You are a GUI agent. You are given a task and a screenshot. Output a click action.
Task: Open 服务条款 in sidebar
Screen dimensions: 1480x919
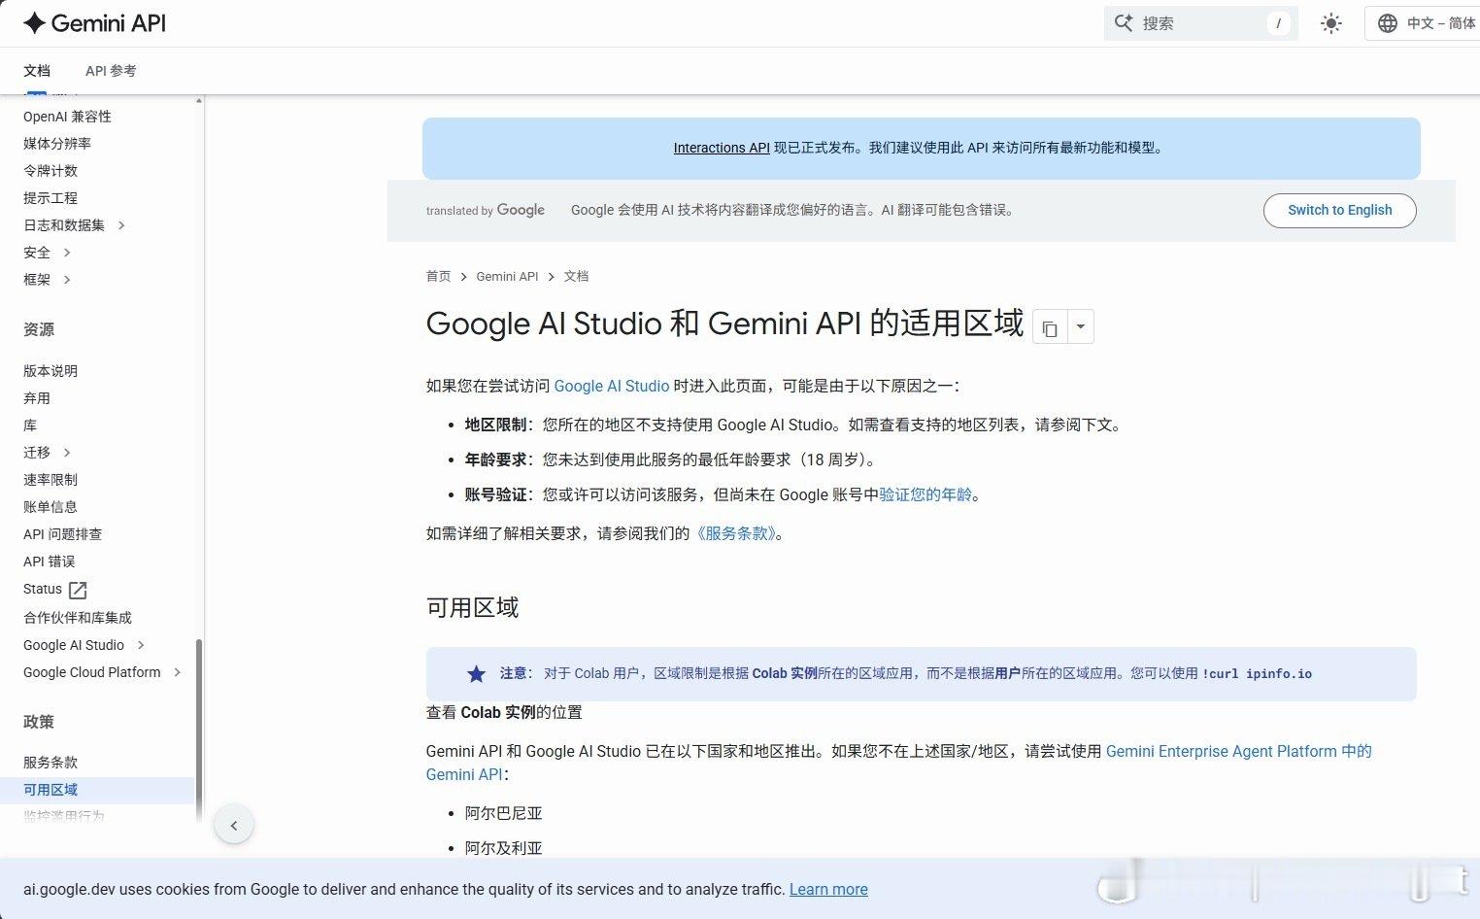pos(50,763)
